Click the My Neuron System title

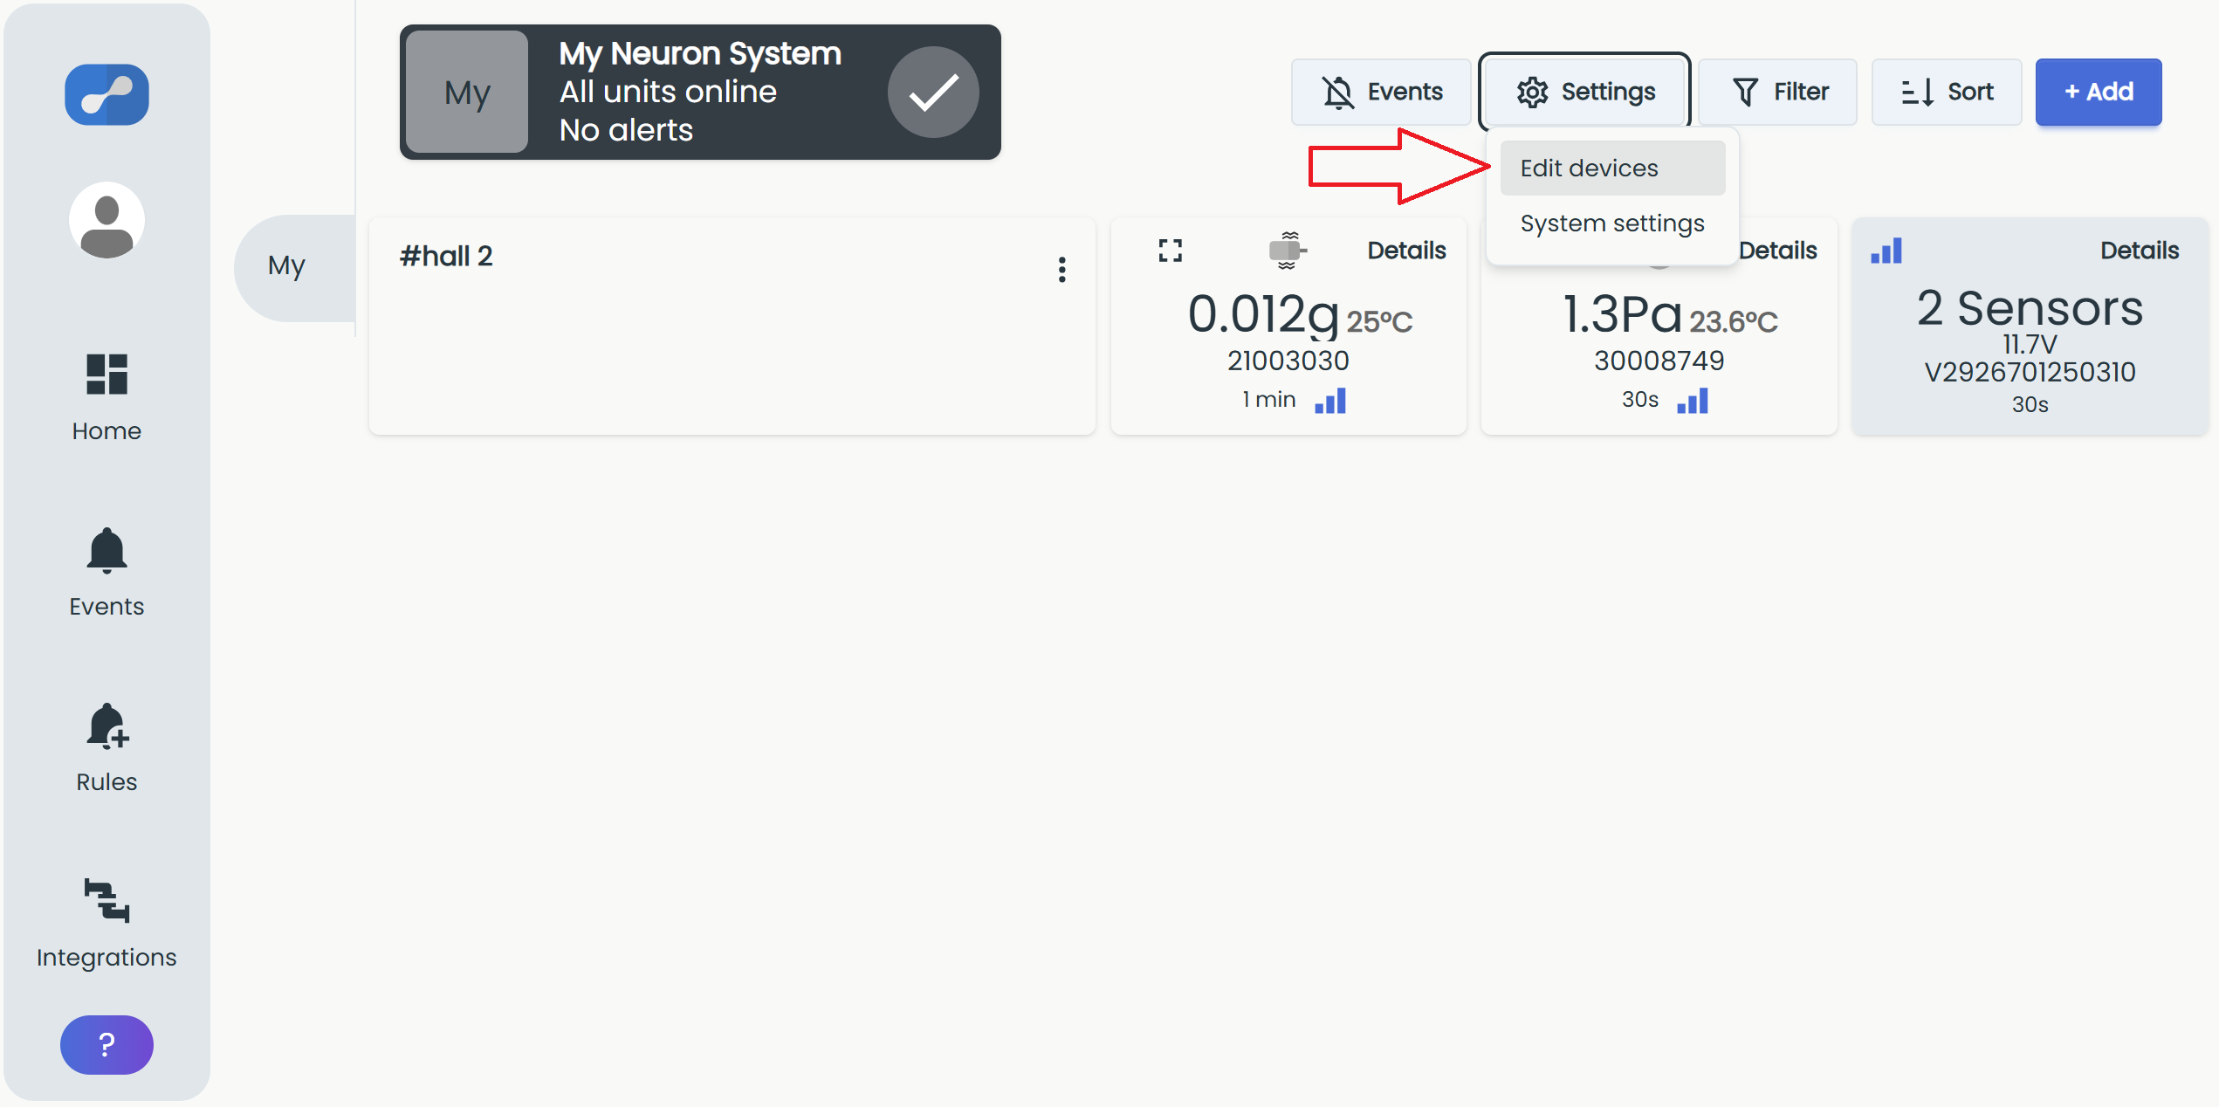[x=700, y=54]
